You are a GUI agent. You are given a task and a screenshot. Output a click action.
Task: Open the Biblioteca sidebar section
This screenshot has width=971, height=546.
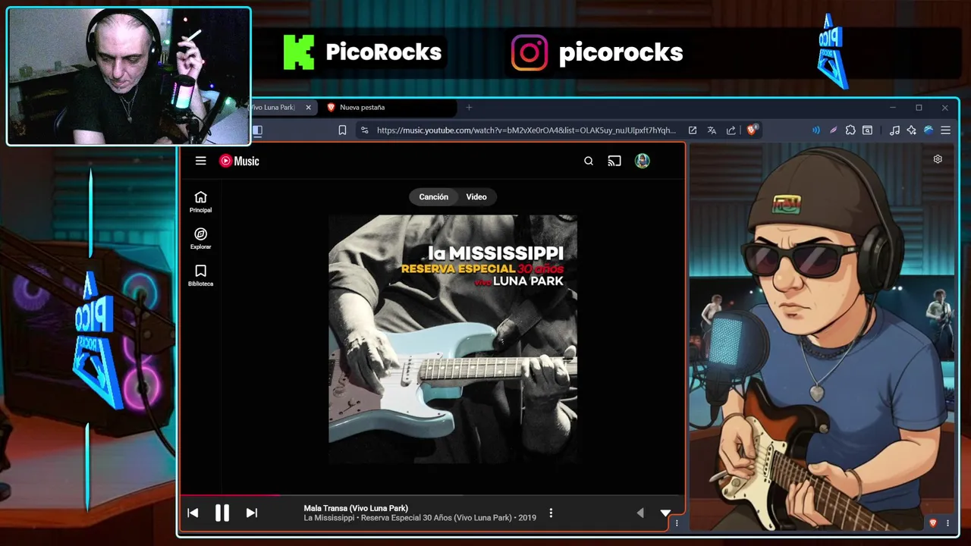(200, 275)
